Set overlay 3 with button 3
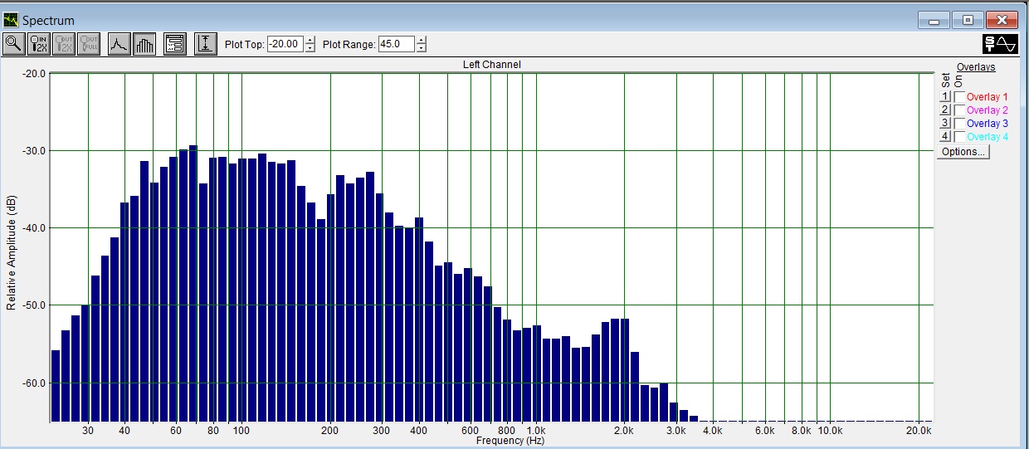1029x449 pixels. pos(944,124)
